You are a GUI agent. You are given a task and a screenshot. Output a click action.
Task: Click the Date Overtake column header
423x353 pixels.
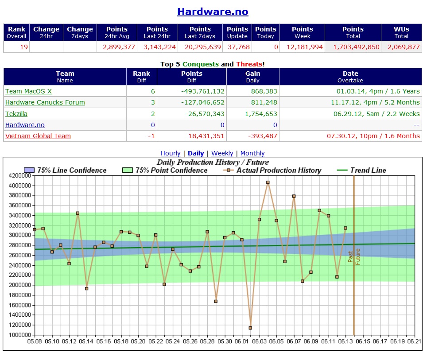tap(350, 77)
